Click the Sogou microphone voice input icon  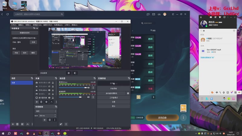click(224, 92)
